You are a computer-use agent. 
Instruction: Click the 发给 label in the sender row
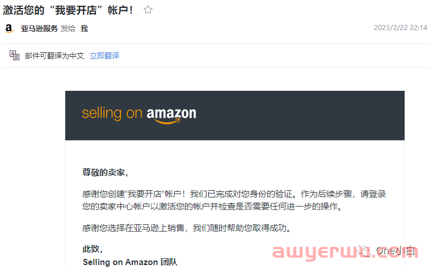click(x=68, y=28)
